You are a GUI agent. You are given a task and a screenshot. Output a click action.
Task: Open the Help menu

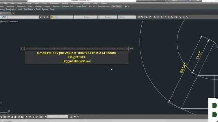(x=95, y=3)
